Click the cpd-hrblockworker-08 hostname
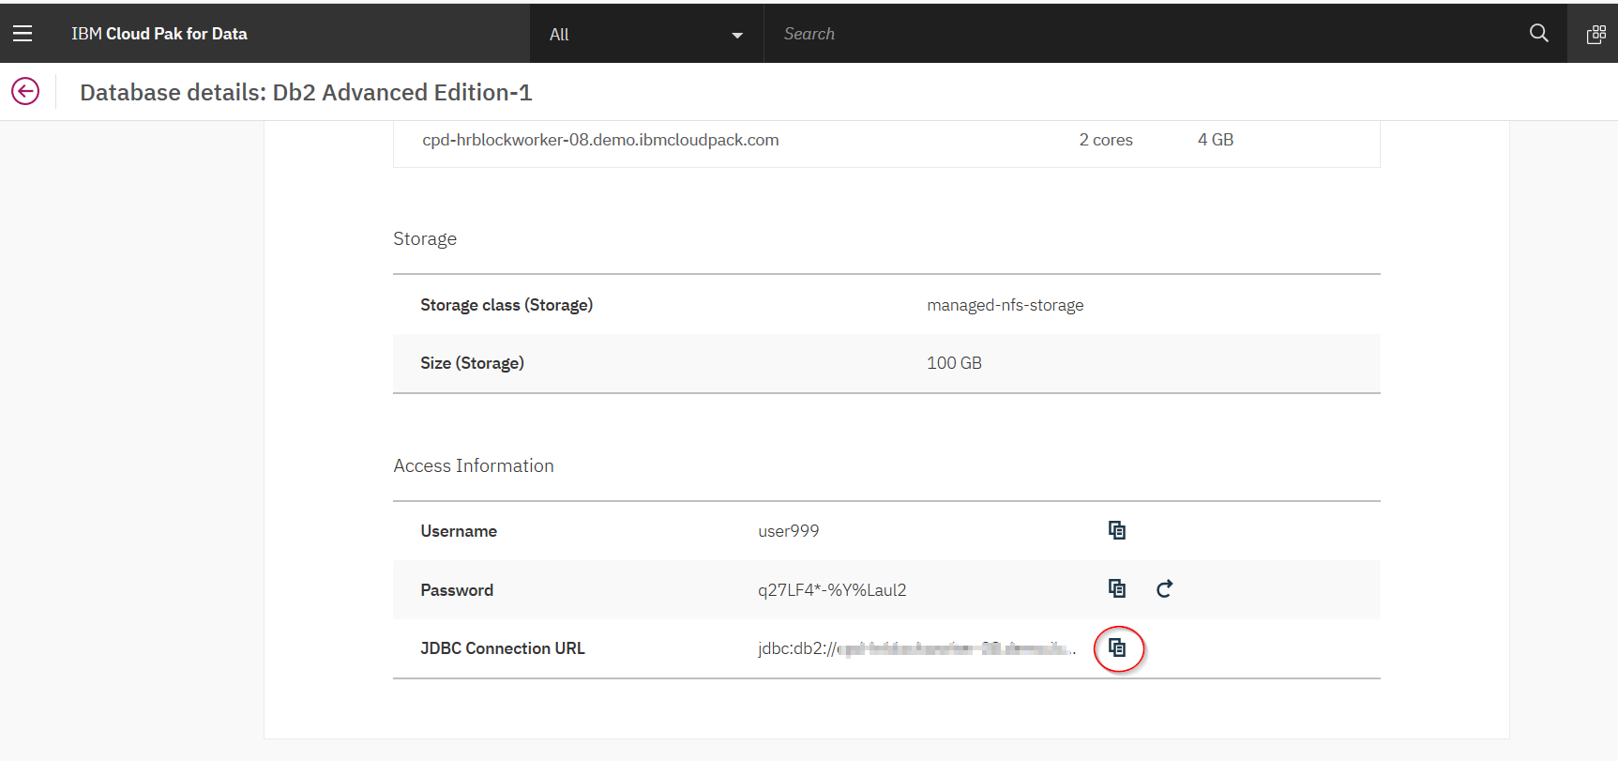 point(600,140)
